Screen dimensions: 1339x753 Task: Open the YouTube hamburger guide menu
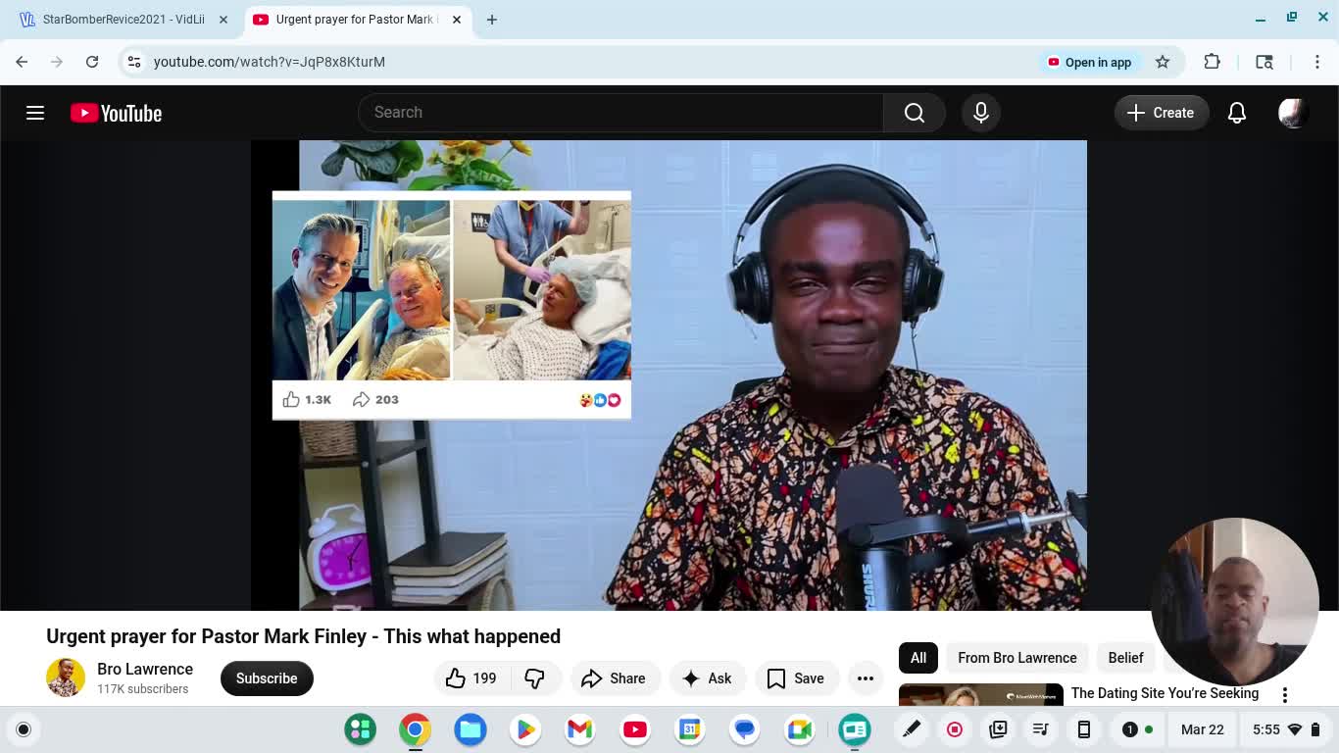coord(35,113)
